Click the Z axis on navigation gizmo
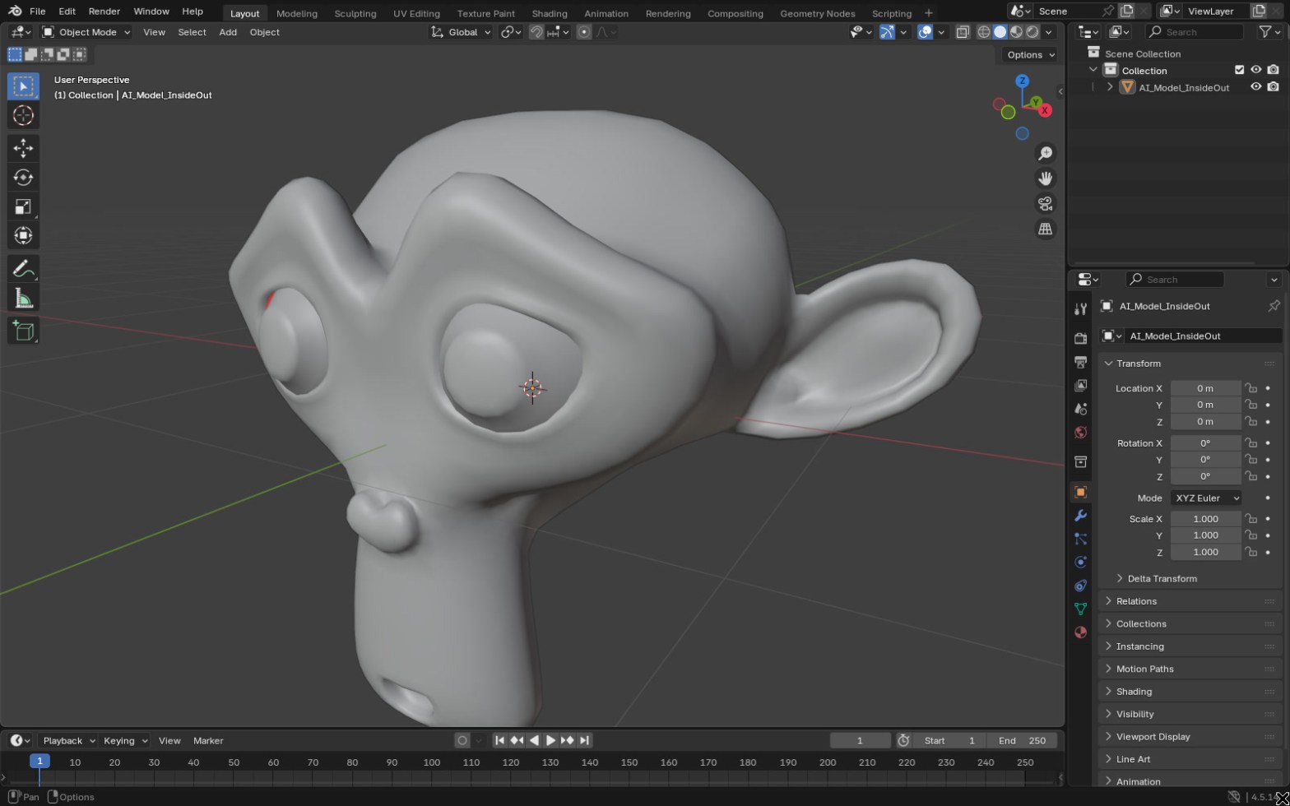 point(1022,81)
